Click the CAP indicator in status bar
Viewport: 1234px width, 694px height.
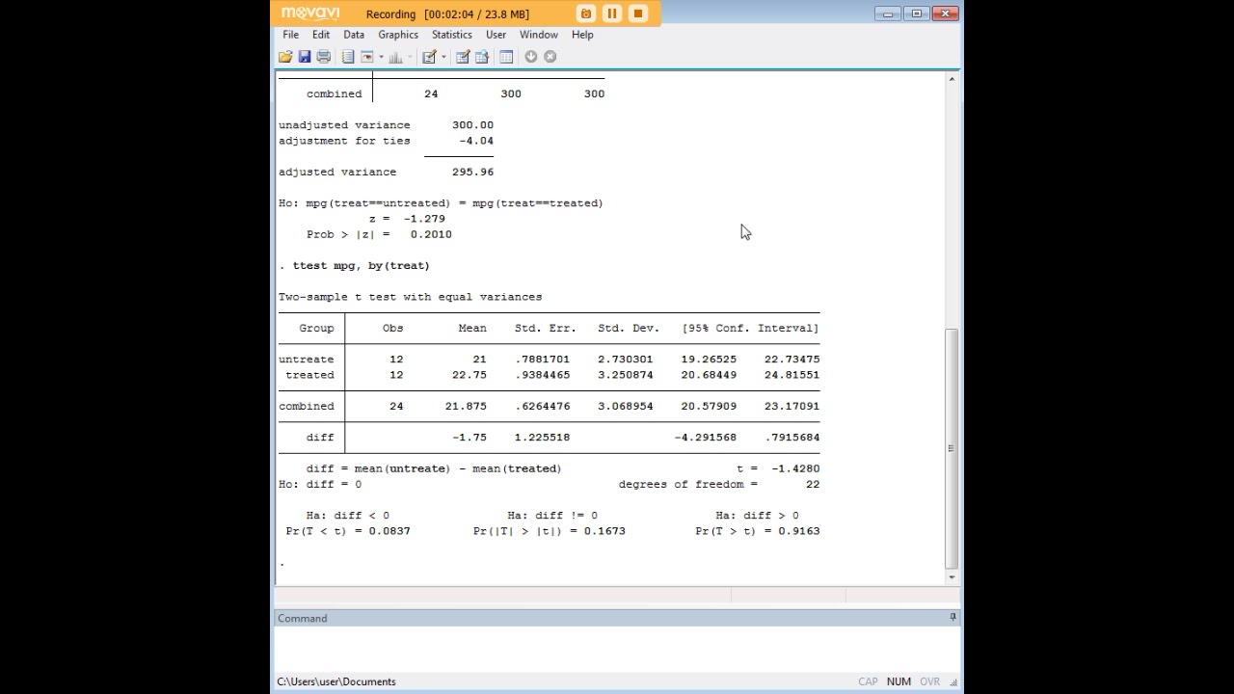click(x=868, y=681)
